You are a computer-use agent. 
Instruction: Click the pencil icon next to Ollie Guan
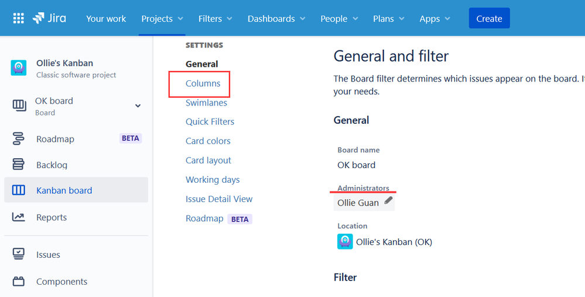pos(388,200)
